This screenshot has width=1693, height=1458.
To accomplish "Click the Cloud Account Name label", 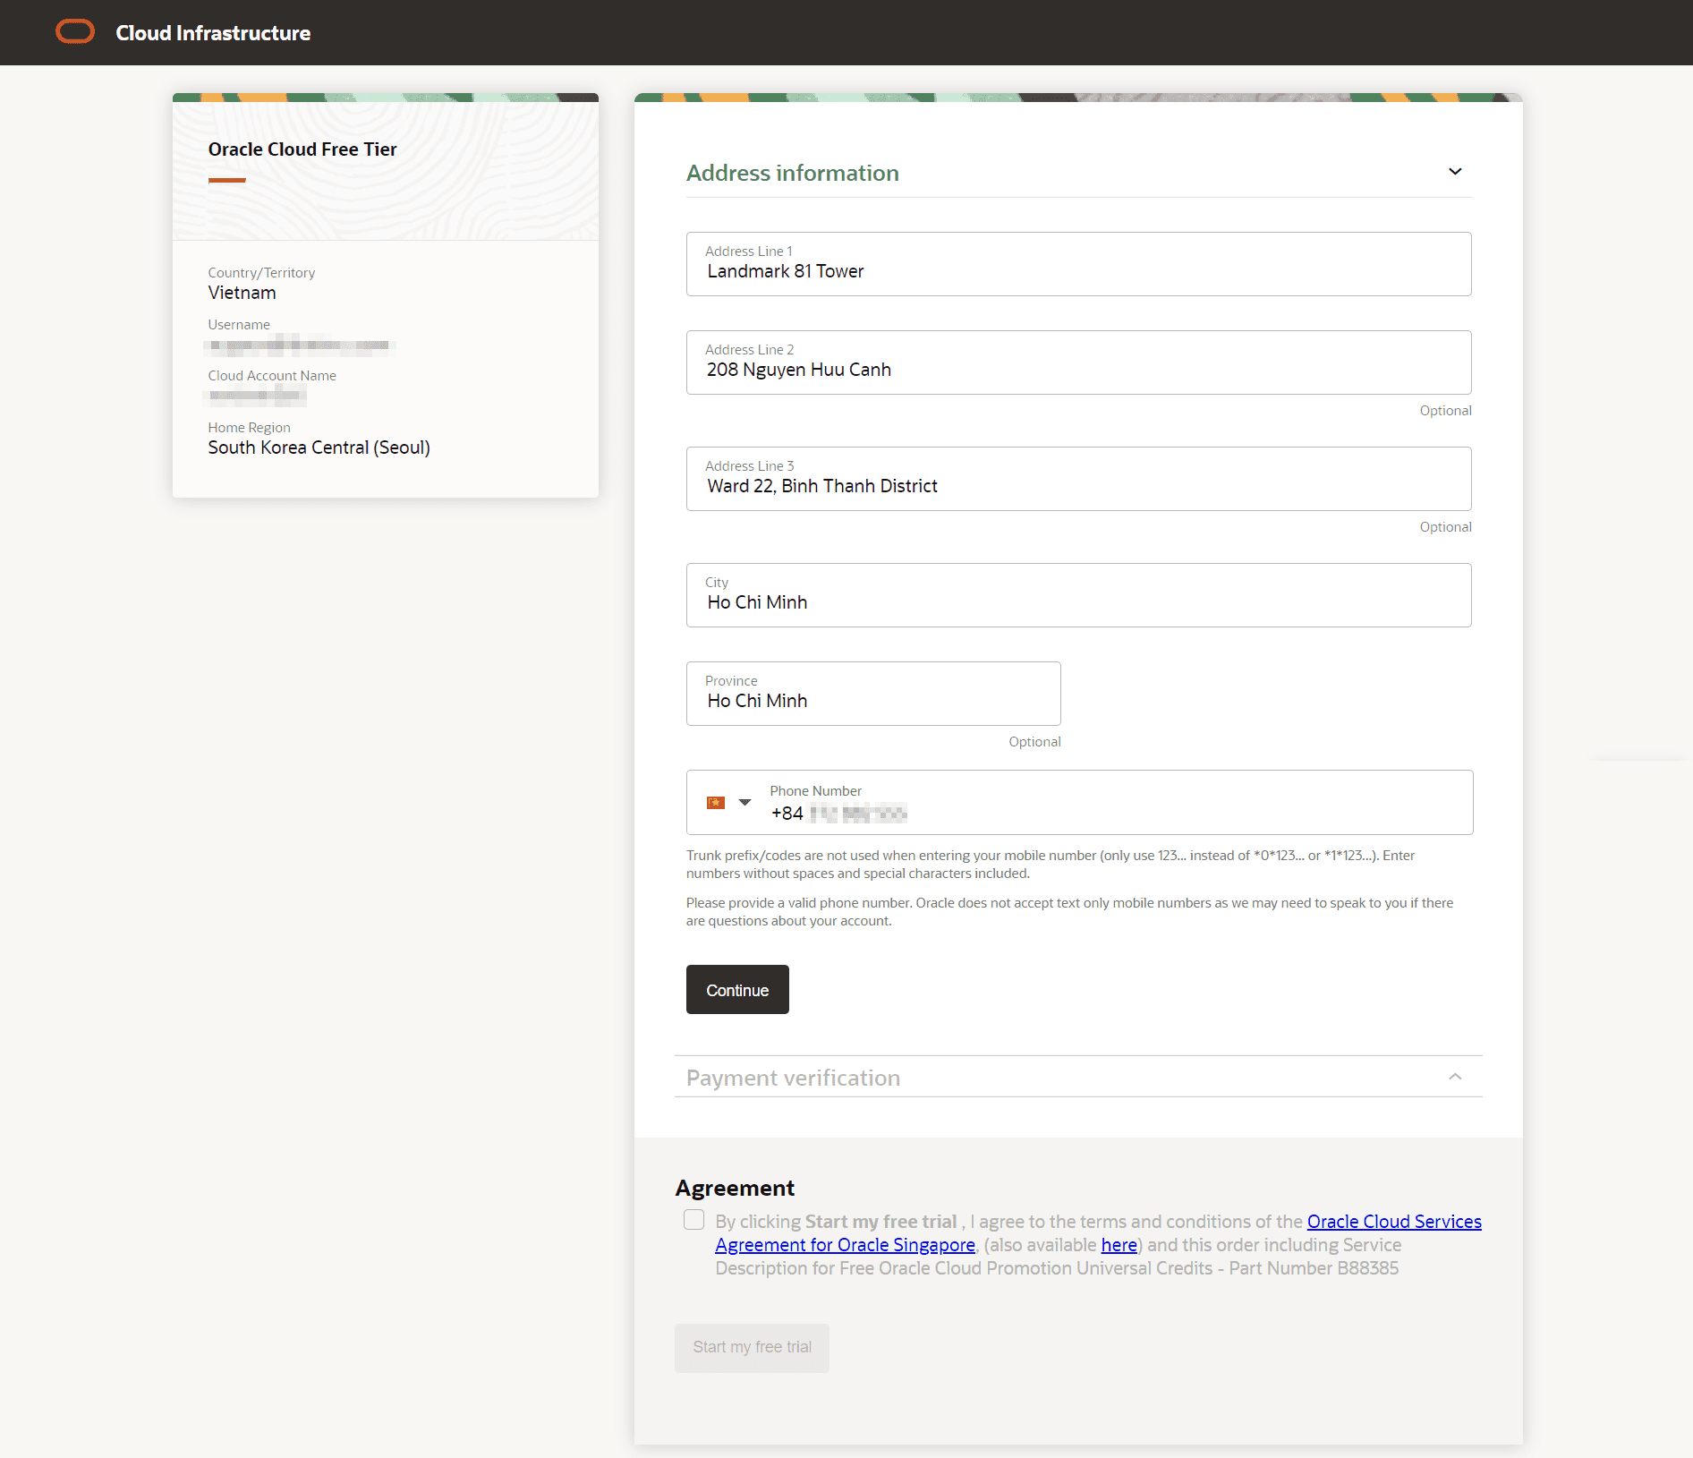I will (x=272, y=376).
